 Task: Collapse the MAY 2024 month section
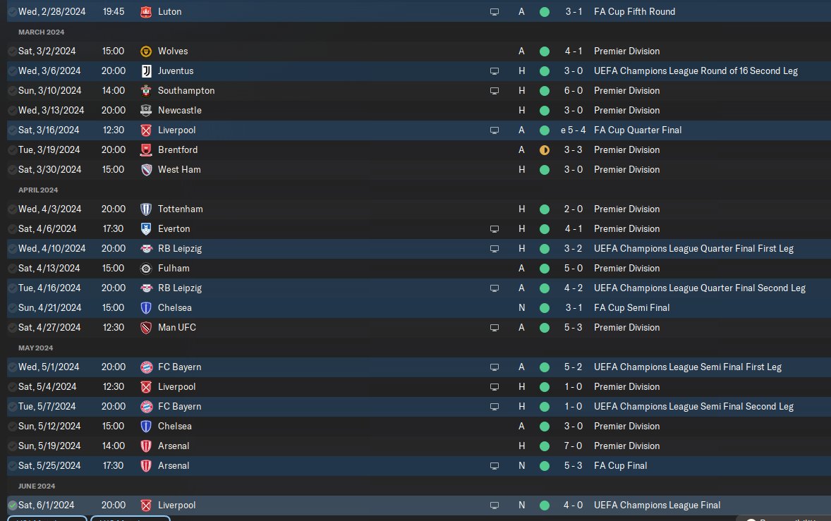pyautogui.click(x=36, y=348)
